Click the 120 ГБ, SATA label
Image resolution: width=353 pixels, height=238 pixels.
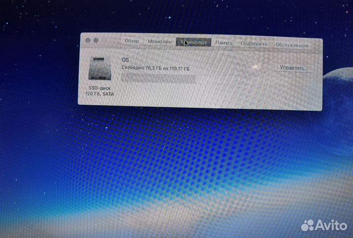[100, 94]
